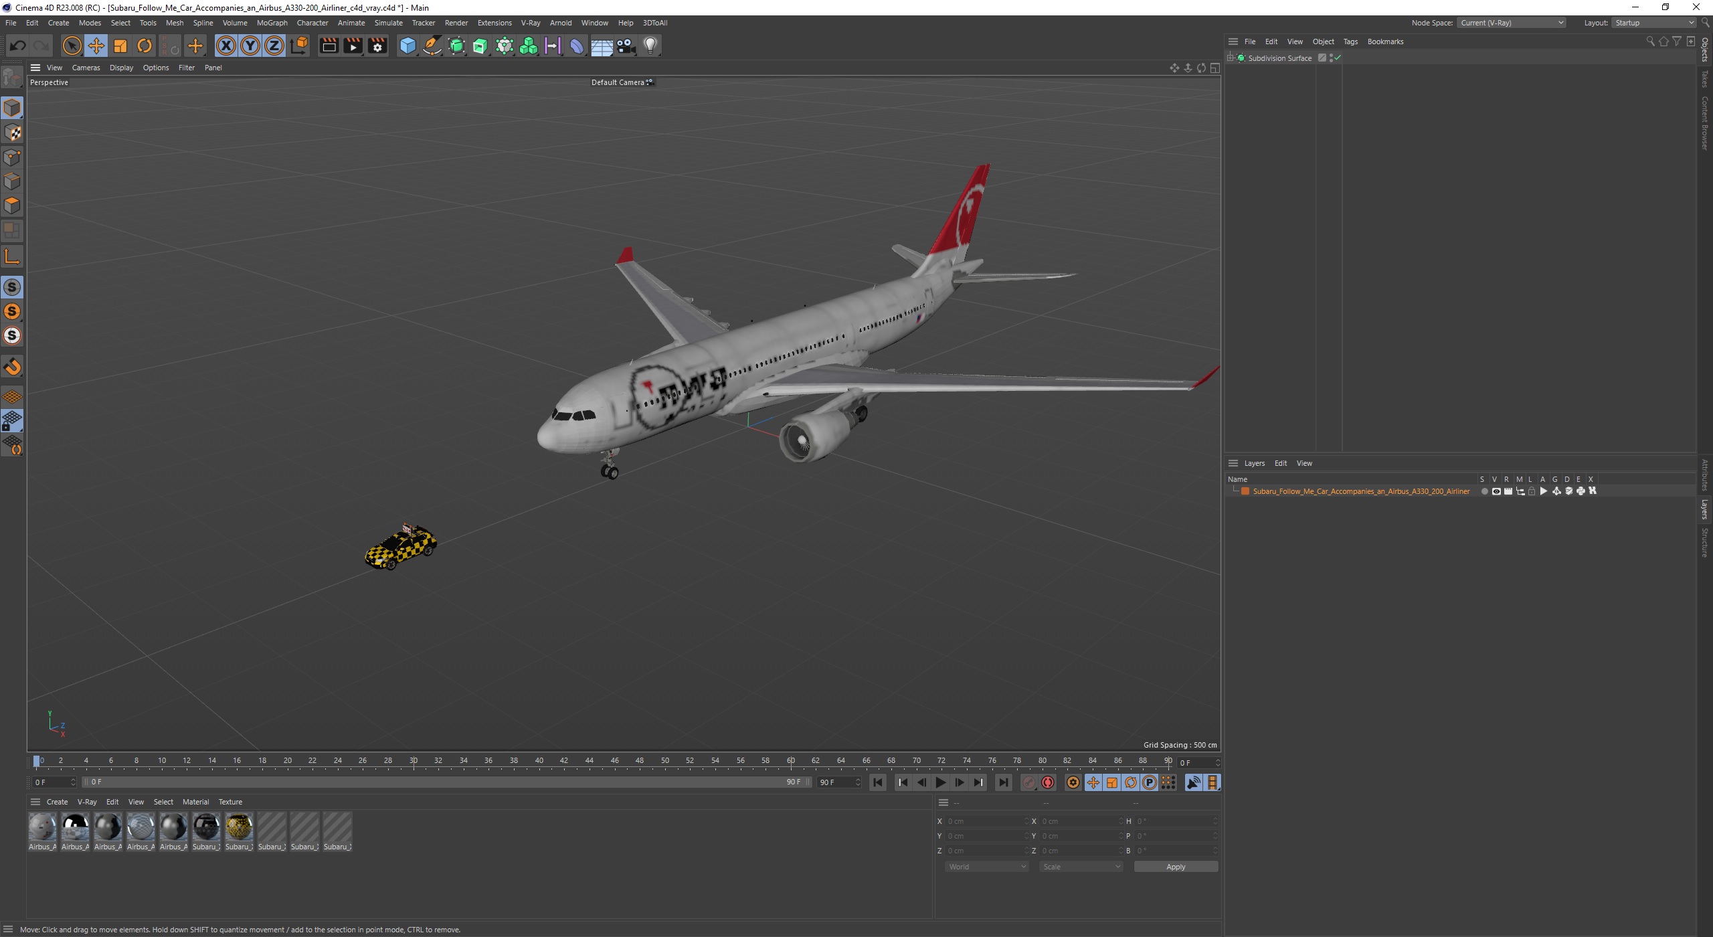
Task: Add a Camera object
Action: tap(626, 46)
